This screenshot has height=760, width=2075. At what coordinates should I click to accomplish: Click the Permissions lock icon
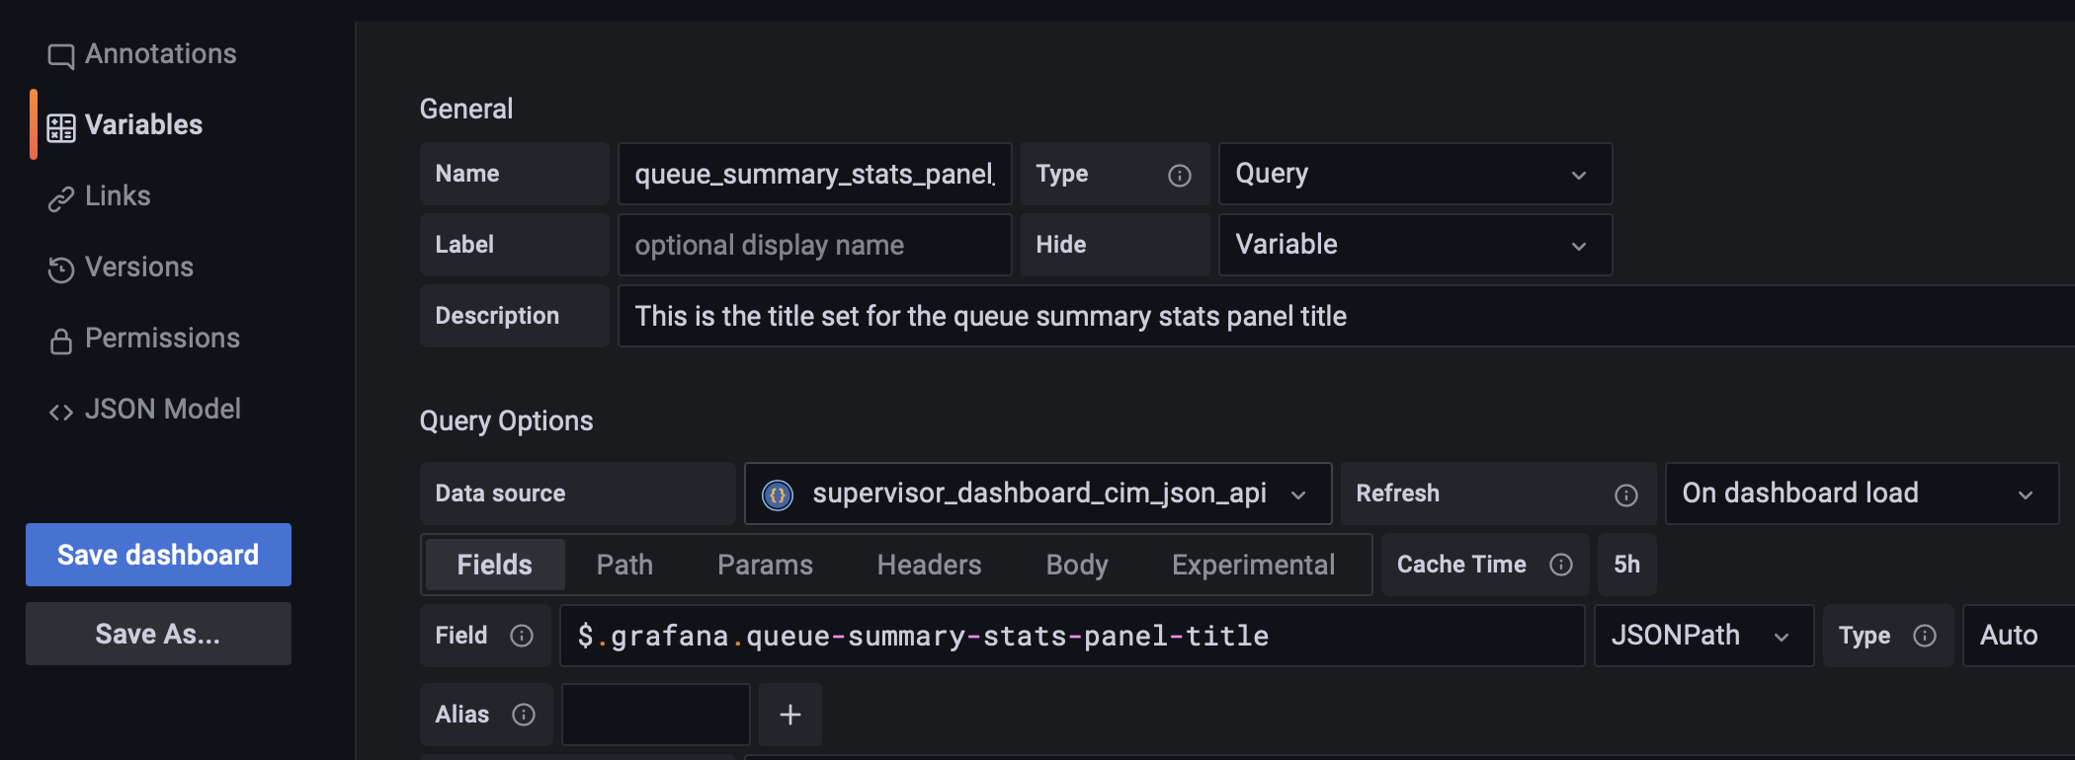tap(61, 341)
